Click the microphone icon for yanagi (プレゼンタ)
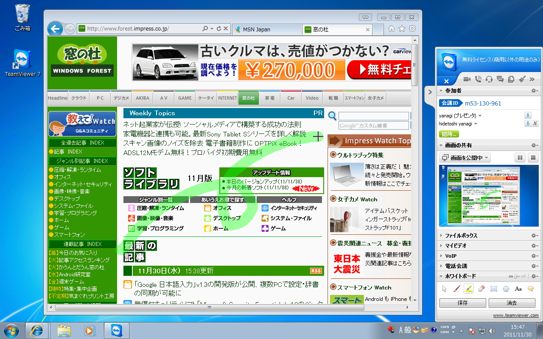 pyautogui.click(x=528, y=115)
